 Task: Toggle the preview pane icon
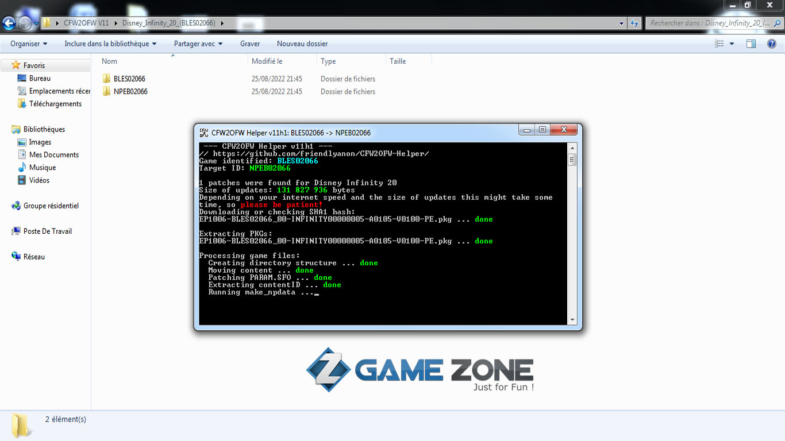751,44
